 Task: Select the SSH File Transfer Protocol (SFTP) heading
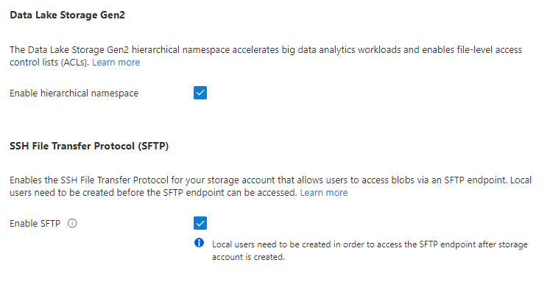89,146
